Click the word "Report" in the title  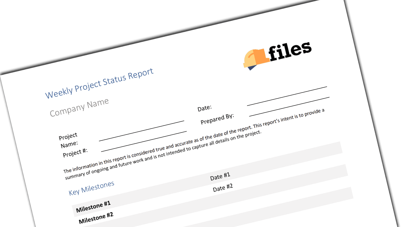[140, 74]
